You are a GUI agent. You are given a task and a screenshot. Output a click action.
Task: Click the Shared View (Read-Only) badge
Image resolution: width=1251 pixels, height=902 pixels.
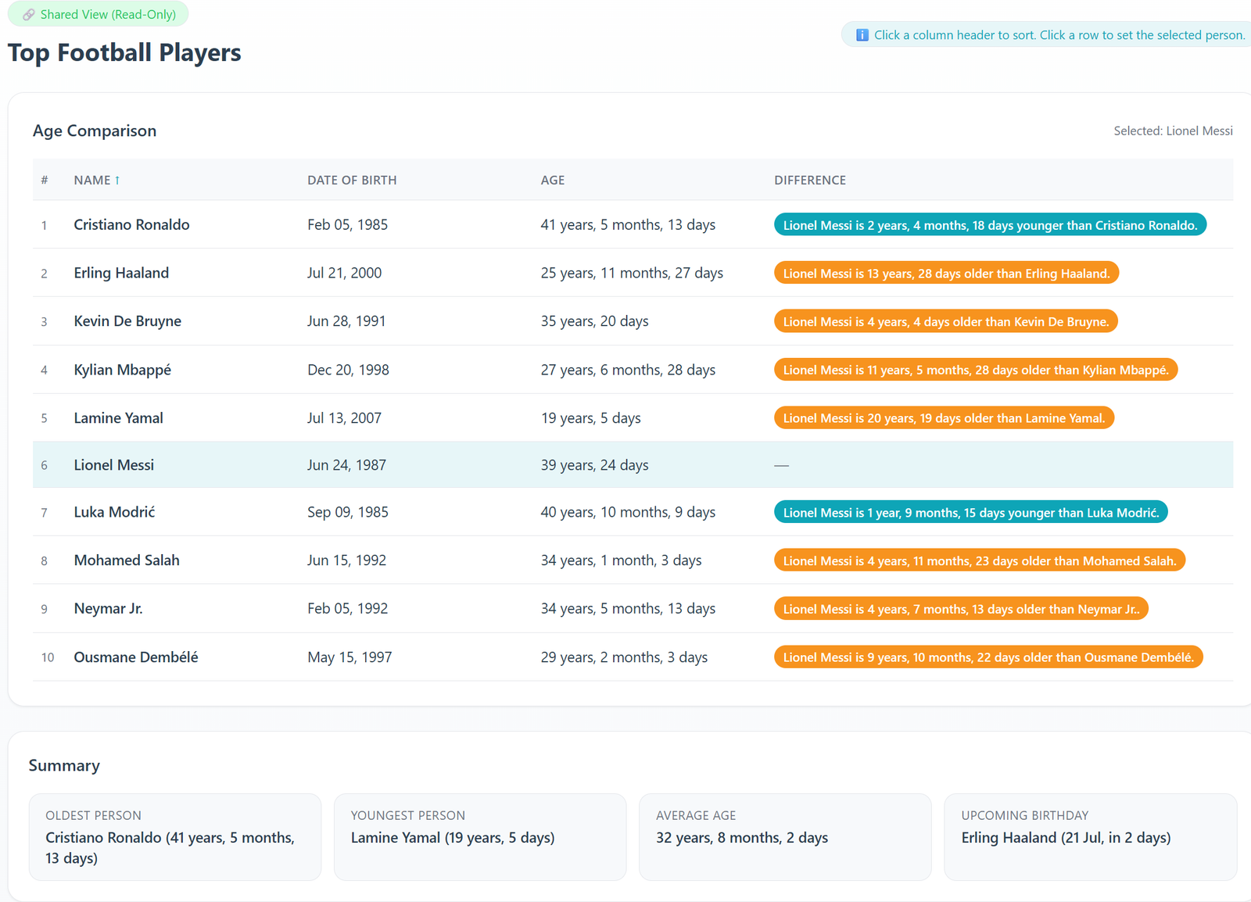[x=98, y=14]
